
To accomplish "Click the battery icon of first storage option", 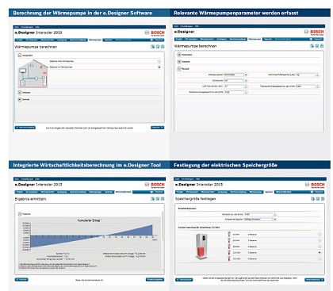I will (x=229, y=234).
